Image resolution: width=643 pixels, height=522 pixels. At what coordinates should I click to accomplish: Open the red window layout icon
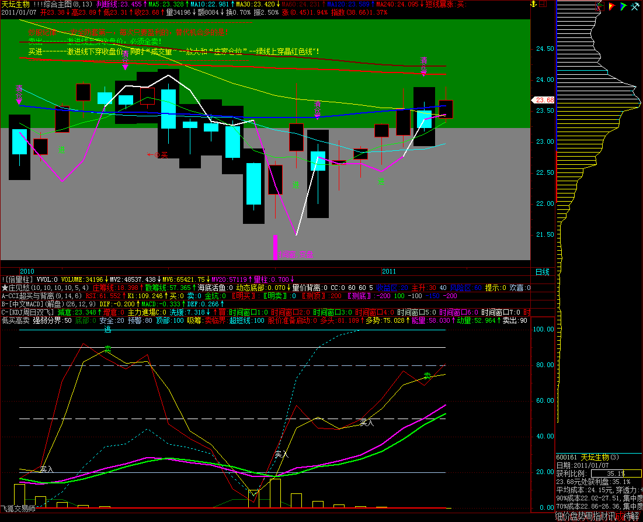click(543, 4)
